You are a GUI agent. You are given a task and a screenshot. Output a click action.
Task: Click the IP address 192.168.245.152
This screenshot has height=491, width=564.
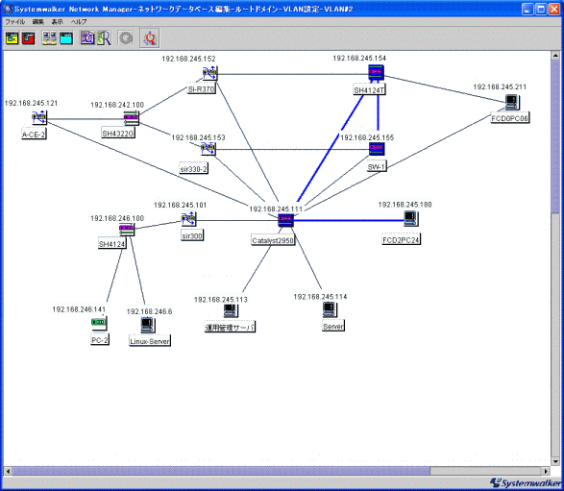(x=188, y=59)
